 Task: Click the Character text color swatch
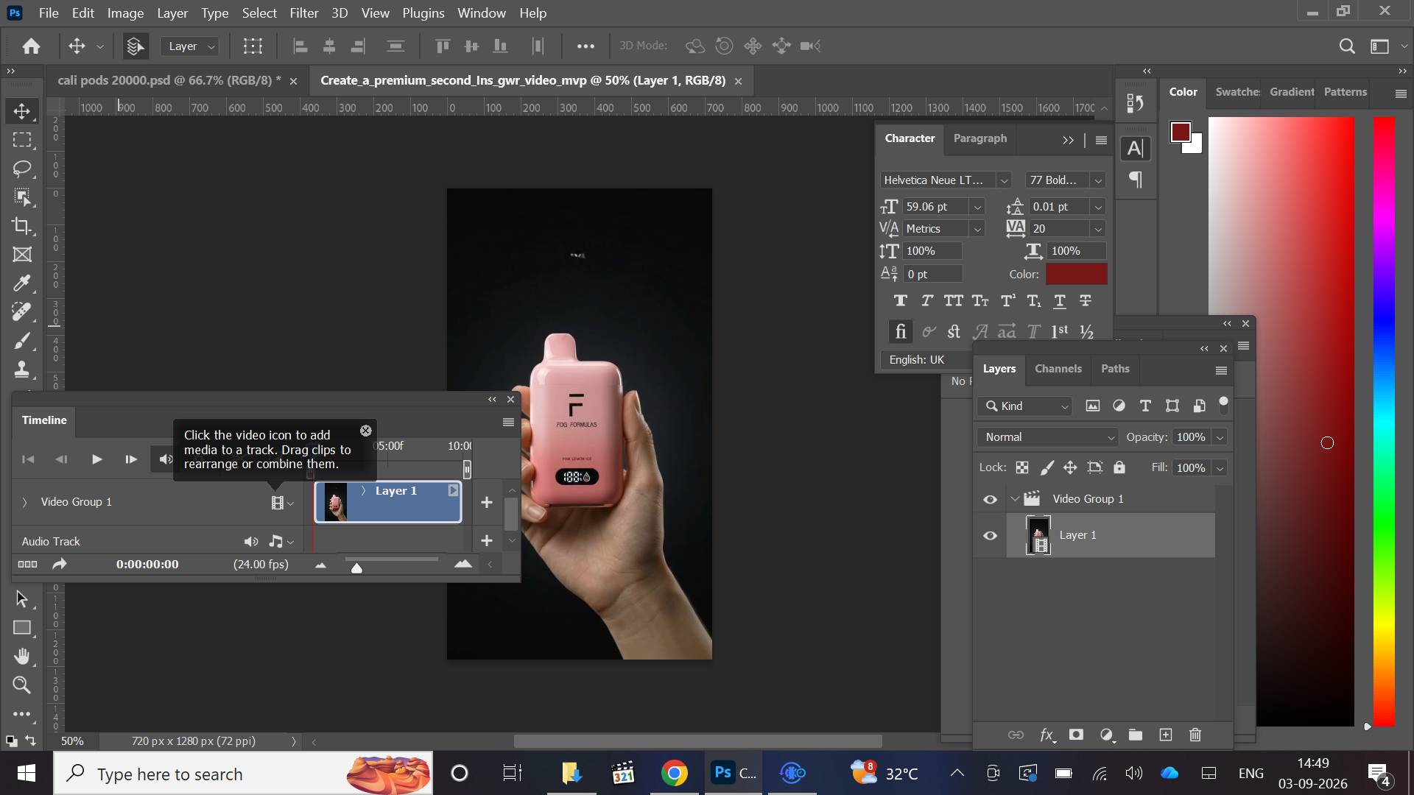tap(1076, 274)
